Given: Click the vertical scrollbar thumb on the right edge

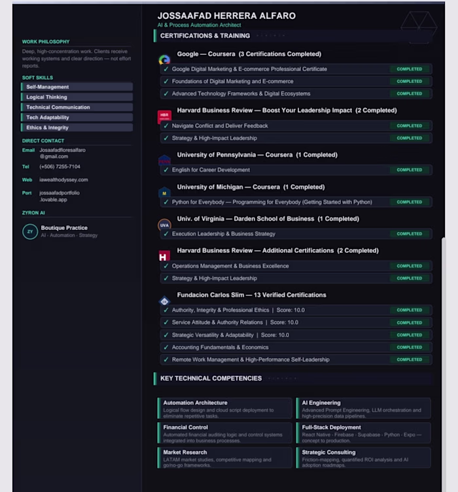Looking at the screenshot, I should (444, 364).
